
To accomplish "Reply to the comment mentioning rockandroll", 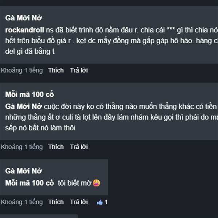I will click(79, 70).
